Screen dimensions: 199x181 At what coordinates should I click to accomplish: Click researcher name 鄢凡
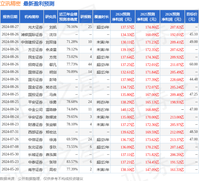53,65
